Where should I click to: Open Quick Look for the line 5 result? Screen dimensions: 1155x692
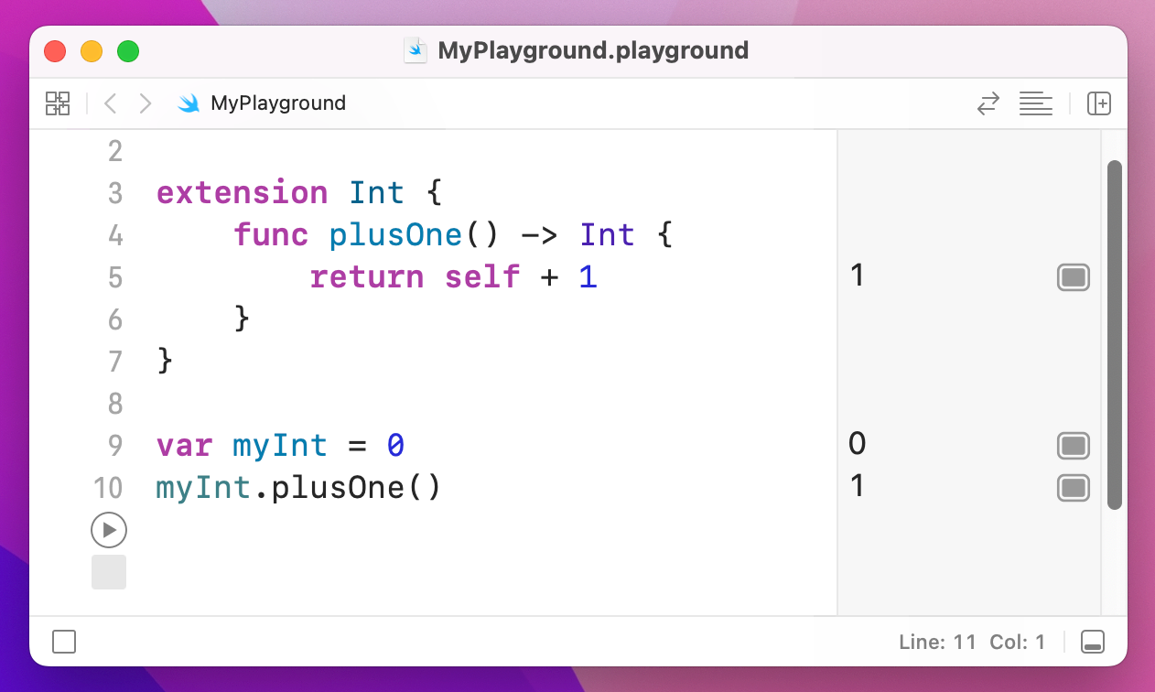point(1073,277)
